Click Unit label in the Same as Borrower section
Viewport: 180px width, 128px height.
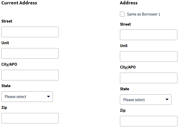[124, 46]
